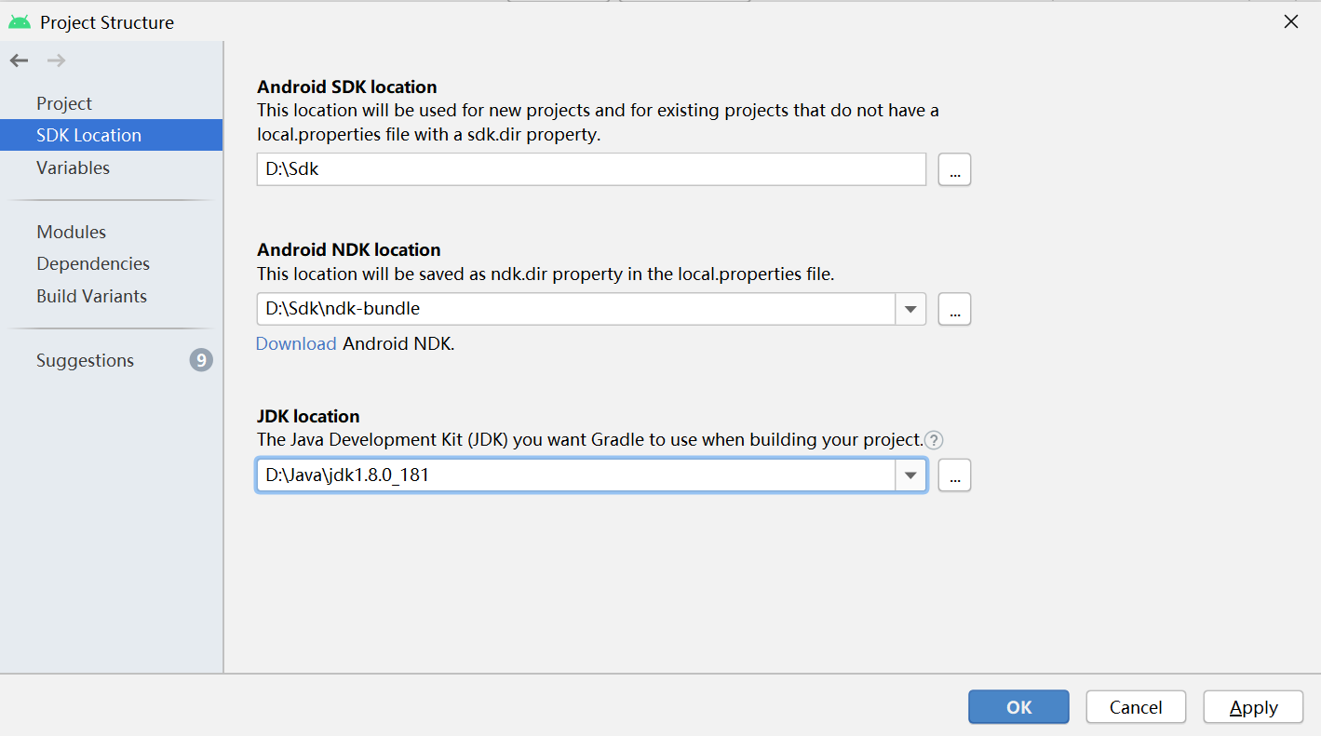This screenshot has height=736, width=1321.
Task: Open the Suggestions panel
Action: [x=85, y=360]
